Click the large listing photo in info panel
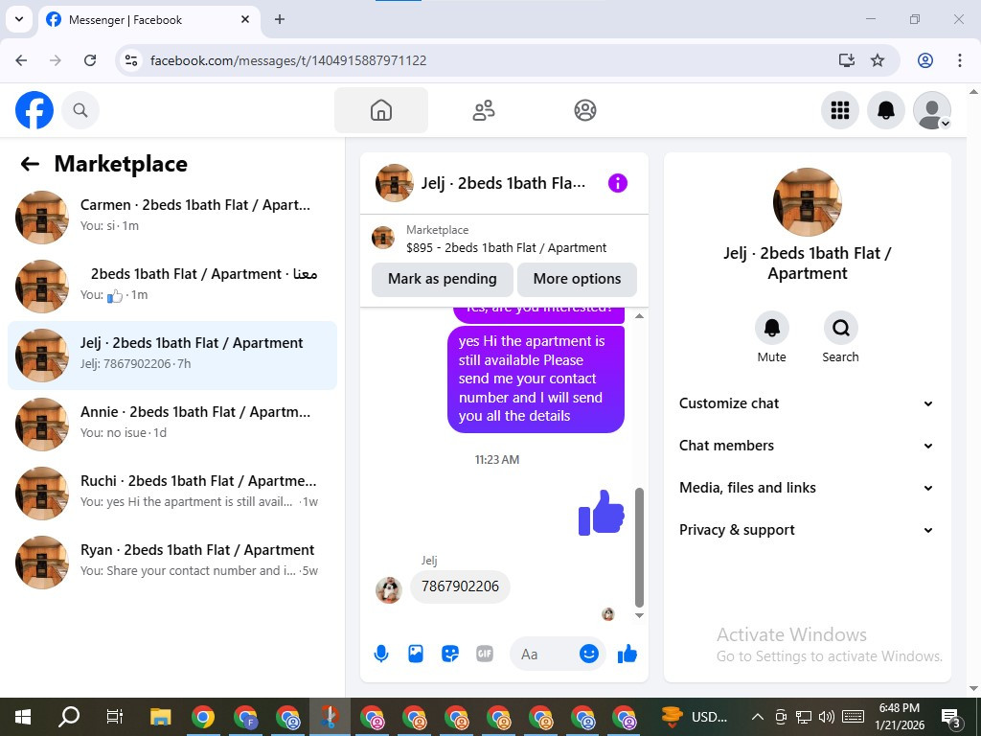 [807, 201]
